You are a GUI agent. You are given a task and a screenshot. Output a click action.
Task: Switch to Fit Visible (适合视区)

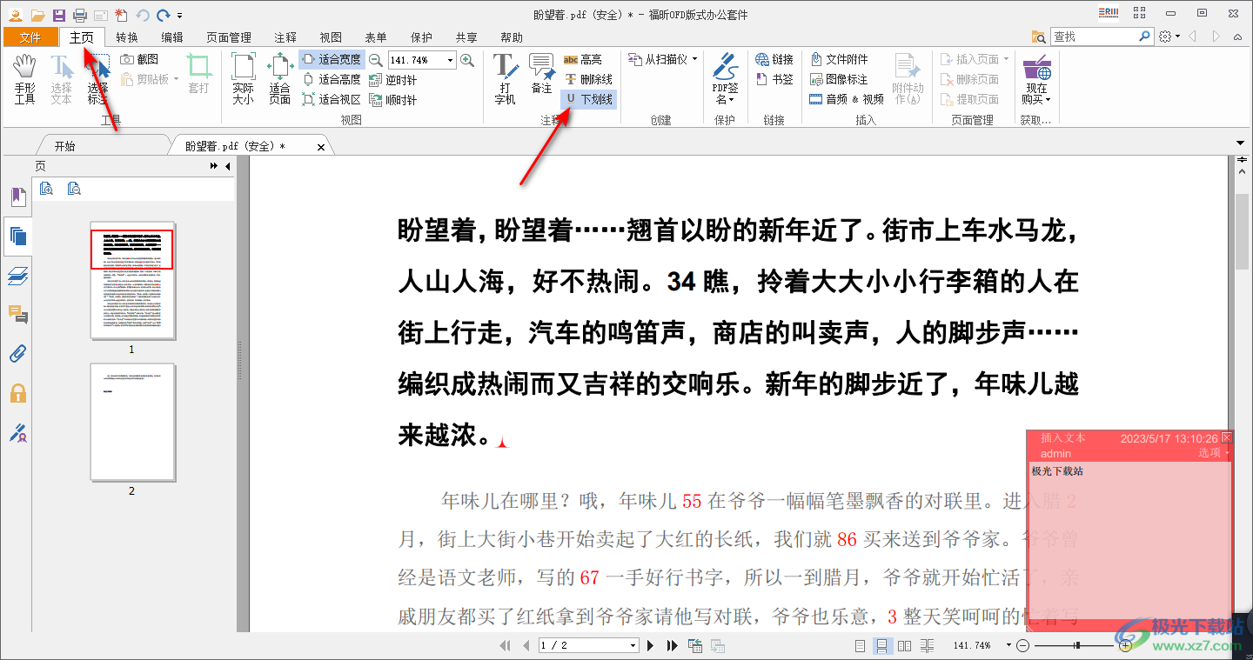[331, 100]
